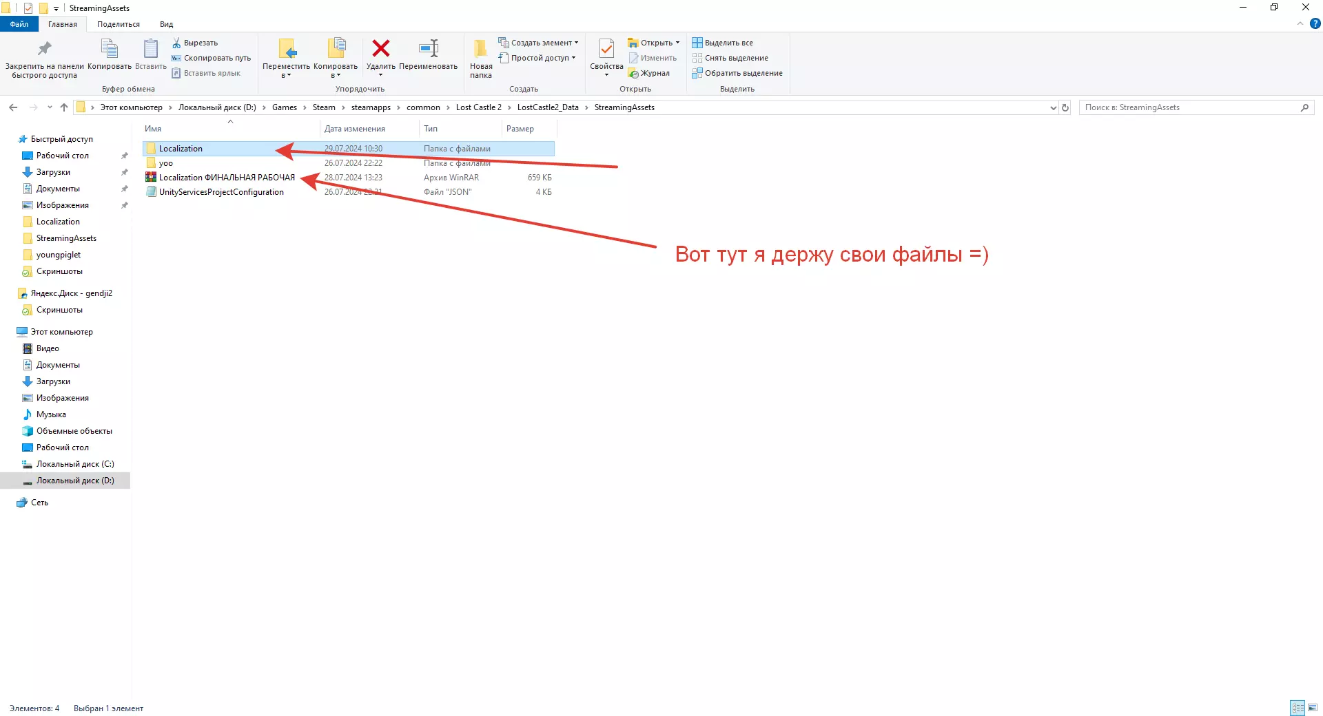Image resolution: width=1323 pixels, height=716 pixels.
Task: Switch to large thumbnails view
Action: pos(1313,708)
